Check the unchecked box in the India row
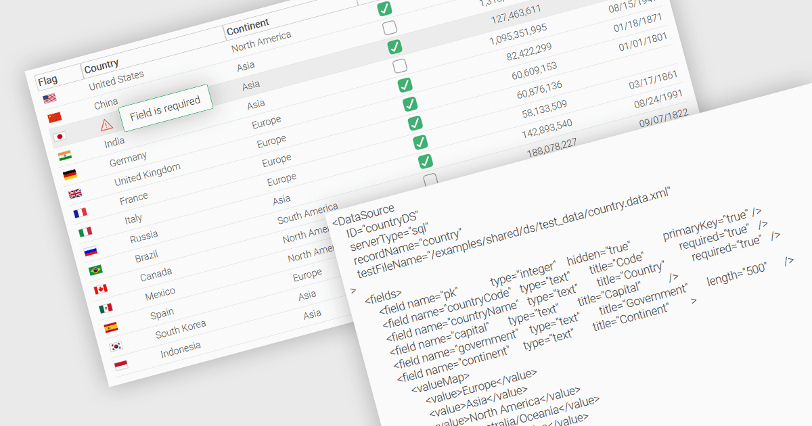This screenshot has height=426, width=812. pyautogui.click(x=400, y=66)
